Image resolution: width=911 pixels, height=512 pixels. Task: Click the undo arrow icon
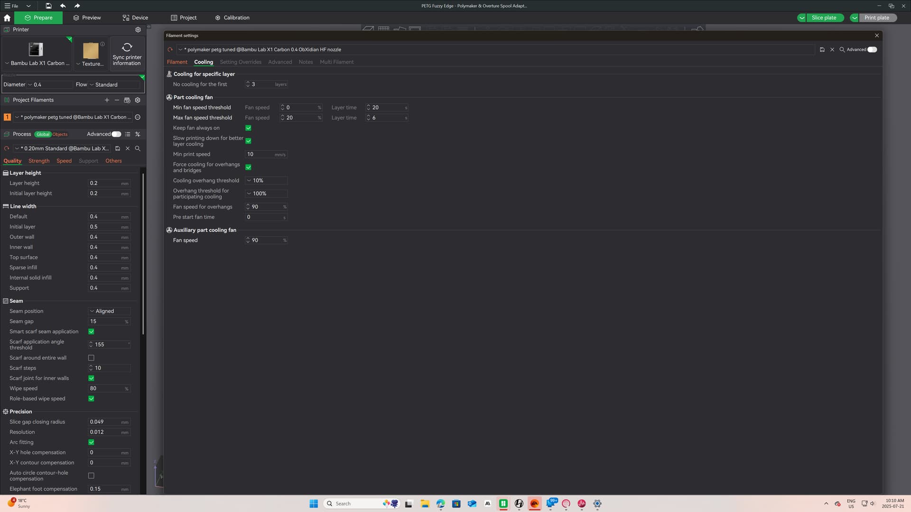63,6
